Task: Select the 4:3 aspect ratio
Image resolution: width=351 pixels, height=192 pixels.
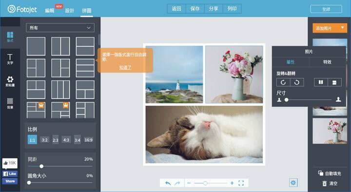Action: [66, 140]
